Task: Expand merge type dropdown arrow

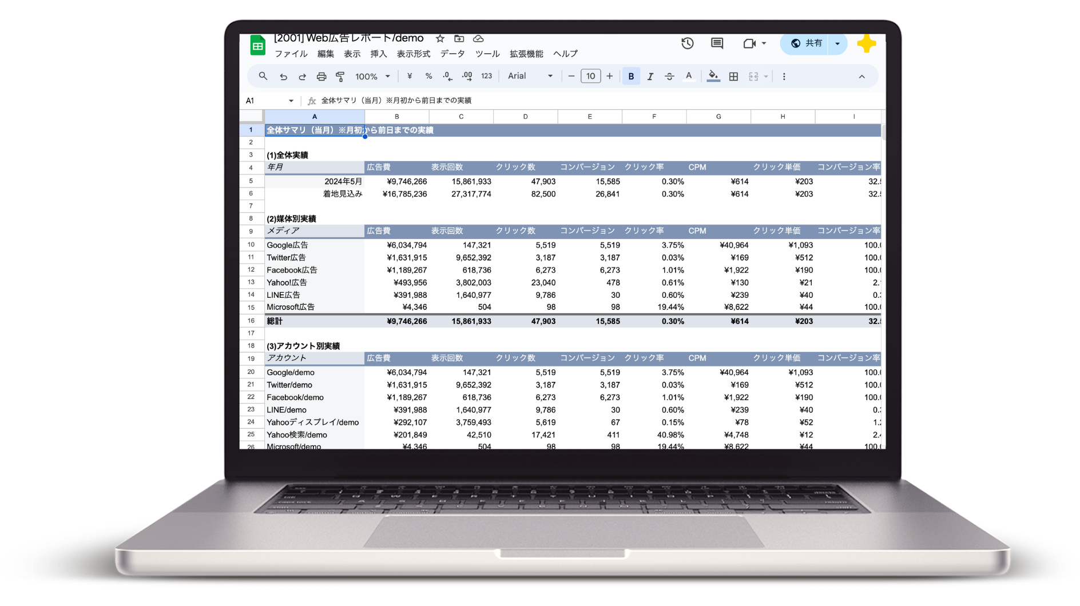Action: point(766,76)
